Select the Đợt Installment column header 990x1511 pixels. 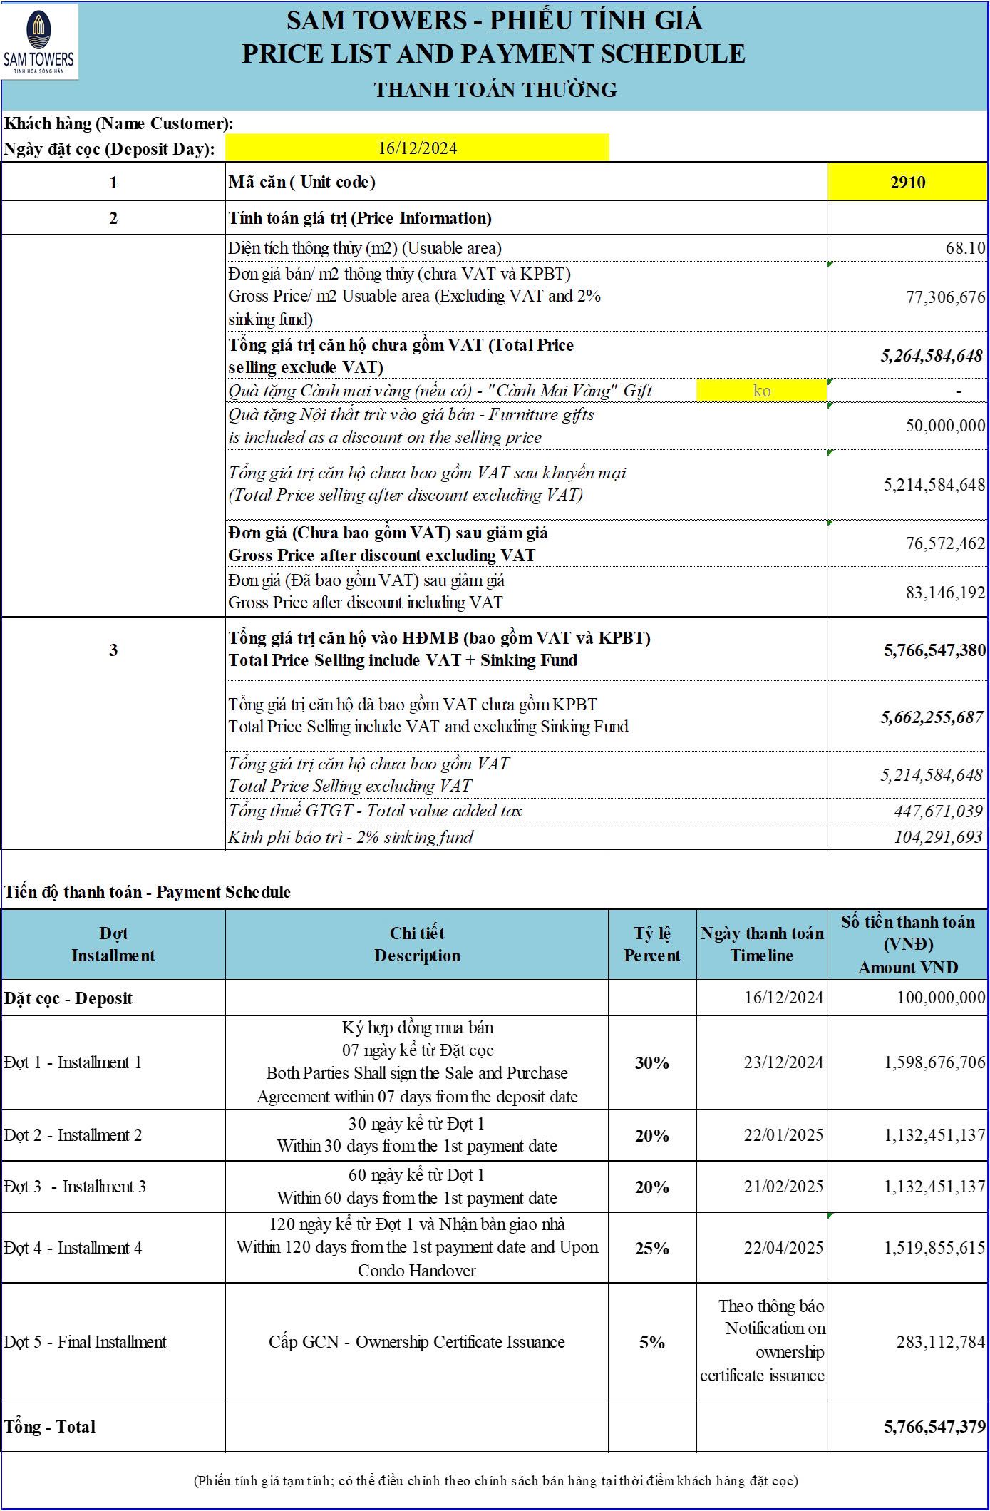(x=113, y=944)
